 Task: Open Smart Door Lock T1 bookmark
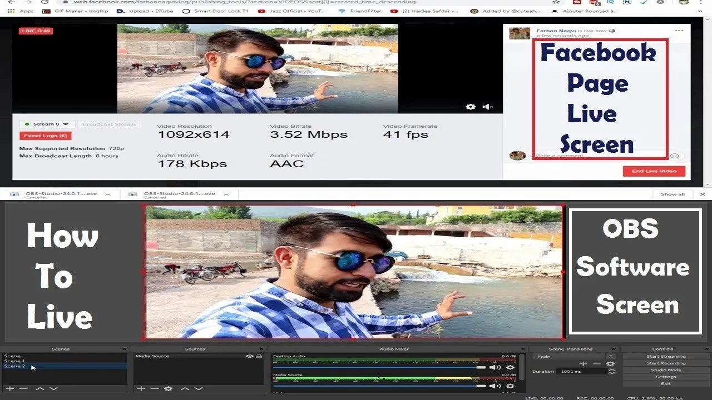pos(216,11)
